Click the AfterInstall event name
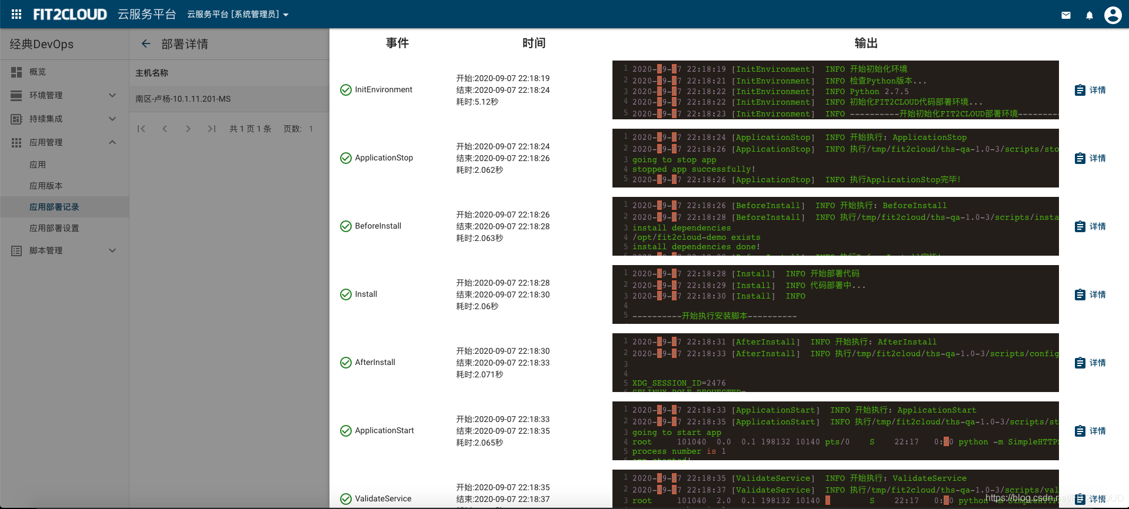This screenshot has width=1129, height=509. [375, 362]
